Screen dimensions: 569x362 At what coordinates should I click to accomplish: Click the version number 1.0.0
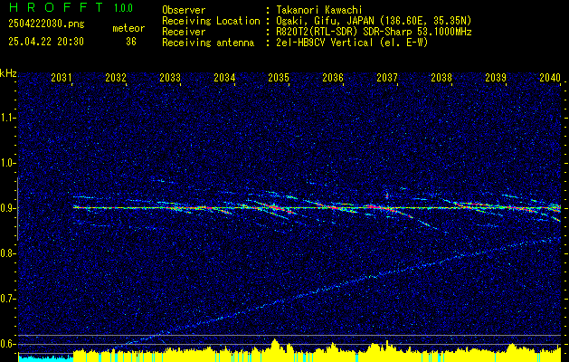coord(123,8)
